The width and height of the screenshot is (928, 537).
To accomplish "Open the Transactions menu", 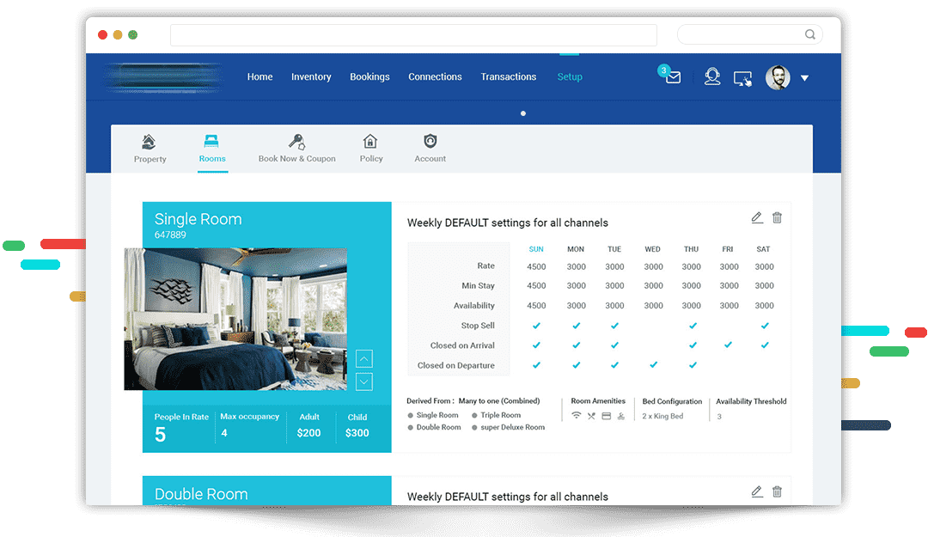I will point(509,77).
